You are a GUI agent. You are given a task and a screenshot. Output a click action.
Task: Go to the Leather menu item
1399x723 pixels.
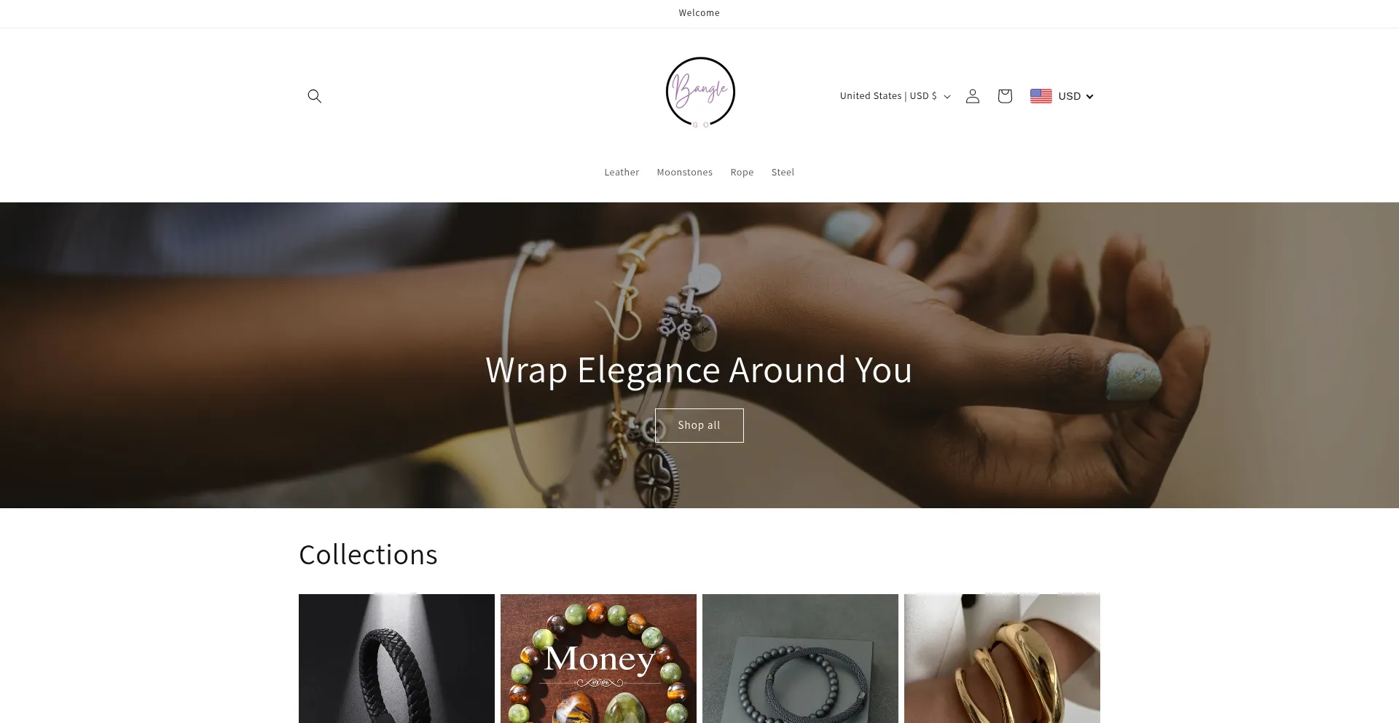point(622,173)
